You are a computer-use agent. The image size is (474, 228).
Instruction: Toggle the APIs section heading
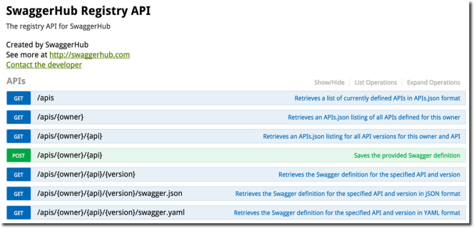point(16,81)
